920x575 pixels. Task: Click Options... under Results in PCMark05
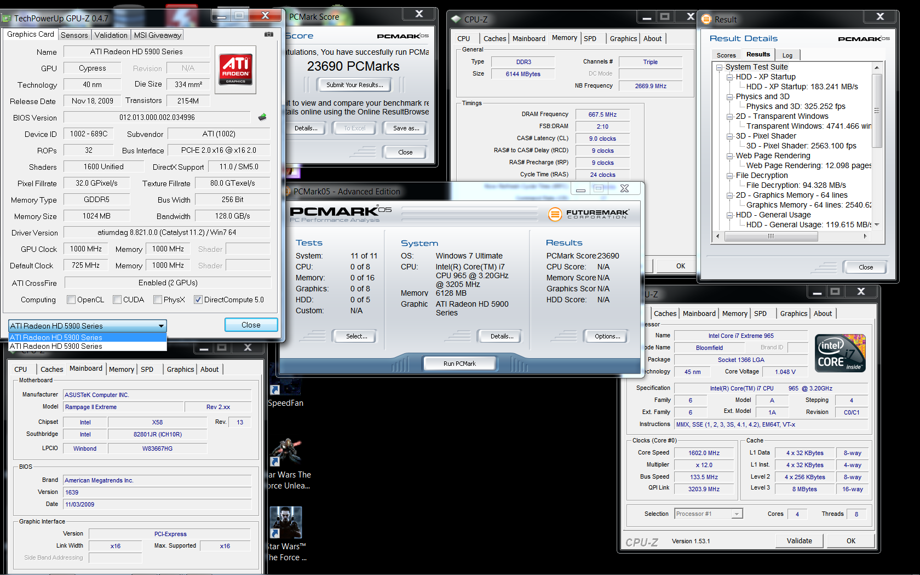[x=607, y=336]
